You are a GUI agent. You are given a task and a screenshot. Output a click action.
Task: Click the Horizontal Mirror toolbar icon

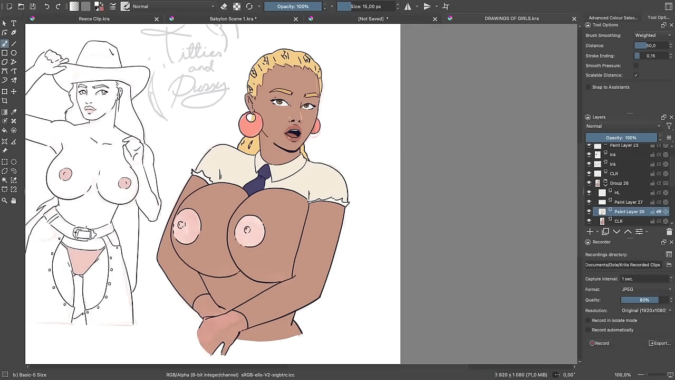(x=409, y=6)
